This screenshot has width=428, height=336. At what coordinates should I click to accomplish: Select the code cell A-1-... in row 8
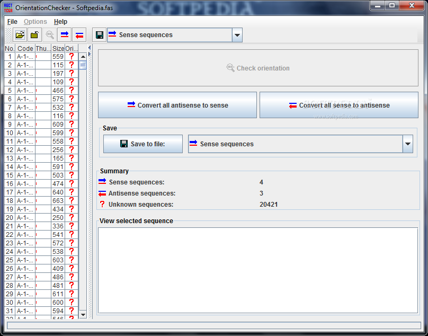tap(25, 116)
